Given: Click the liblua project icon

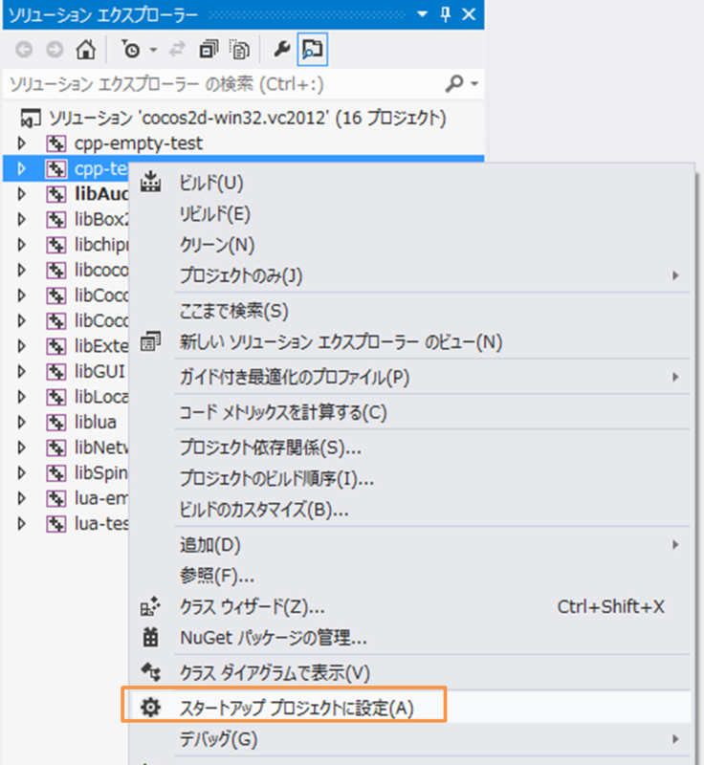Looking at the screenshot, I should [56, 423].
